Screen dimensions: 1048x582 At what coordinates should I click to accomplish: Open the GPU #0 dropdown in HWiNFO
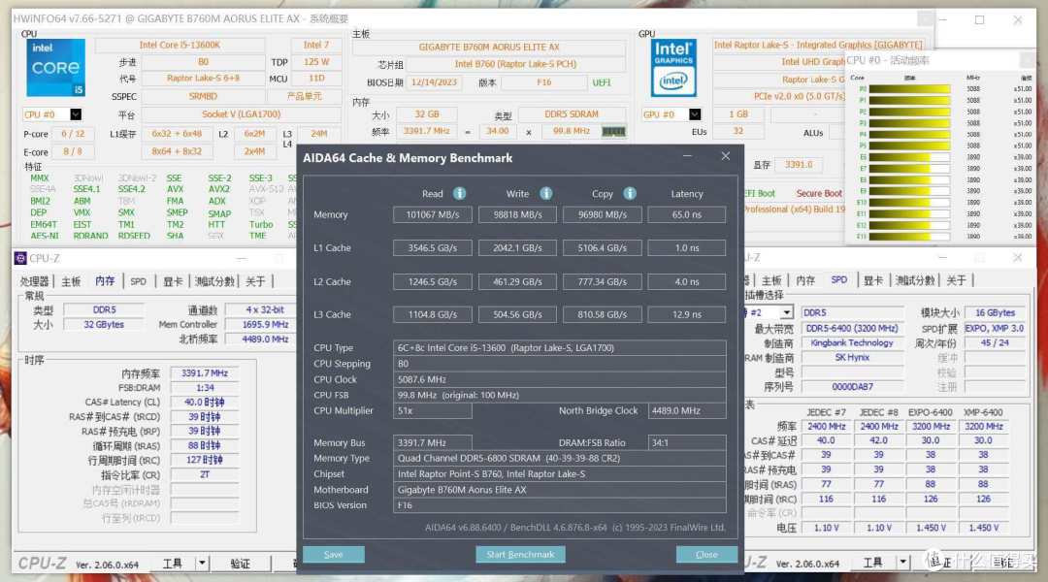[x=695, y=114]
